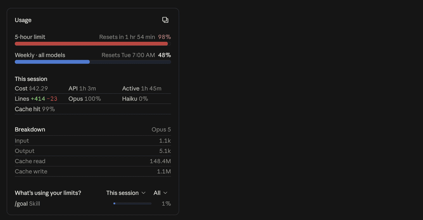
Task: Open the This session dropdown
Action: pos(126,193)
